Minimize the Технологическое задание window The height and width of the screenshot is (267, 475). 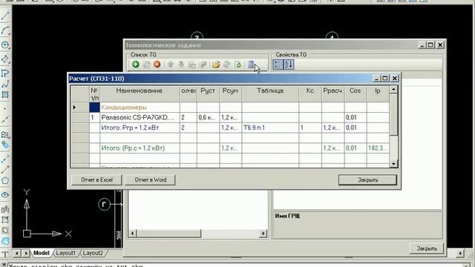[x=422, y=45]
